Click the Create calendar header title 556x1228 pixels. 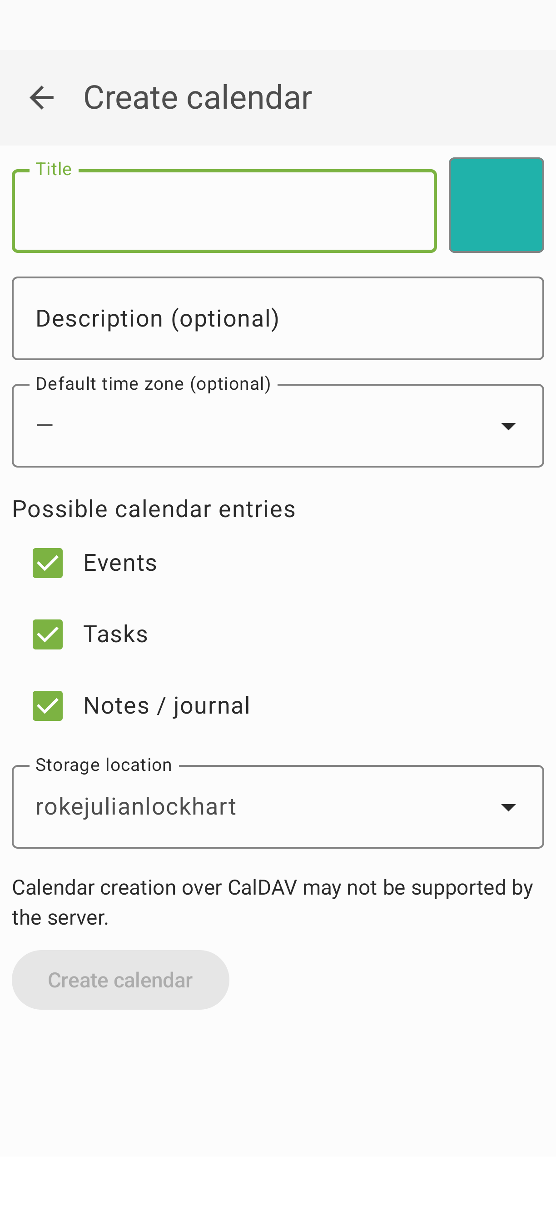point(198,98)
